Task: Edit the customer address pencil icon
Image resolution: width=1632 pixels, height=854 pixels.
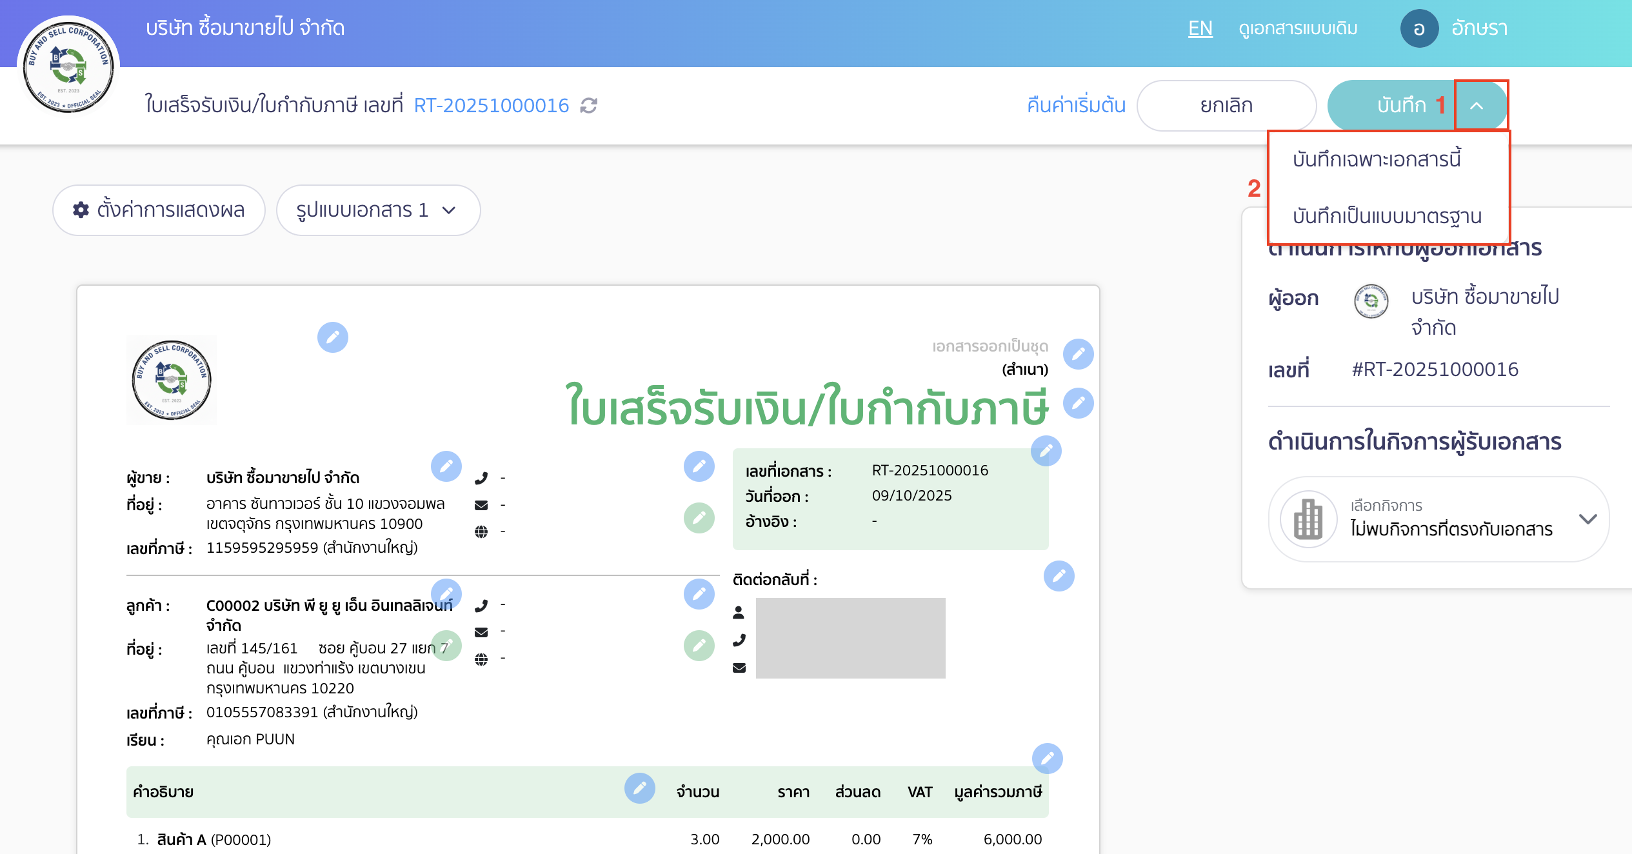Action: tap(448, 645)
